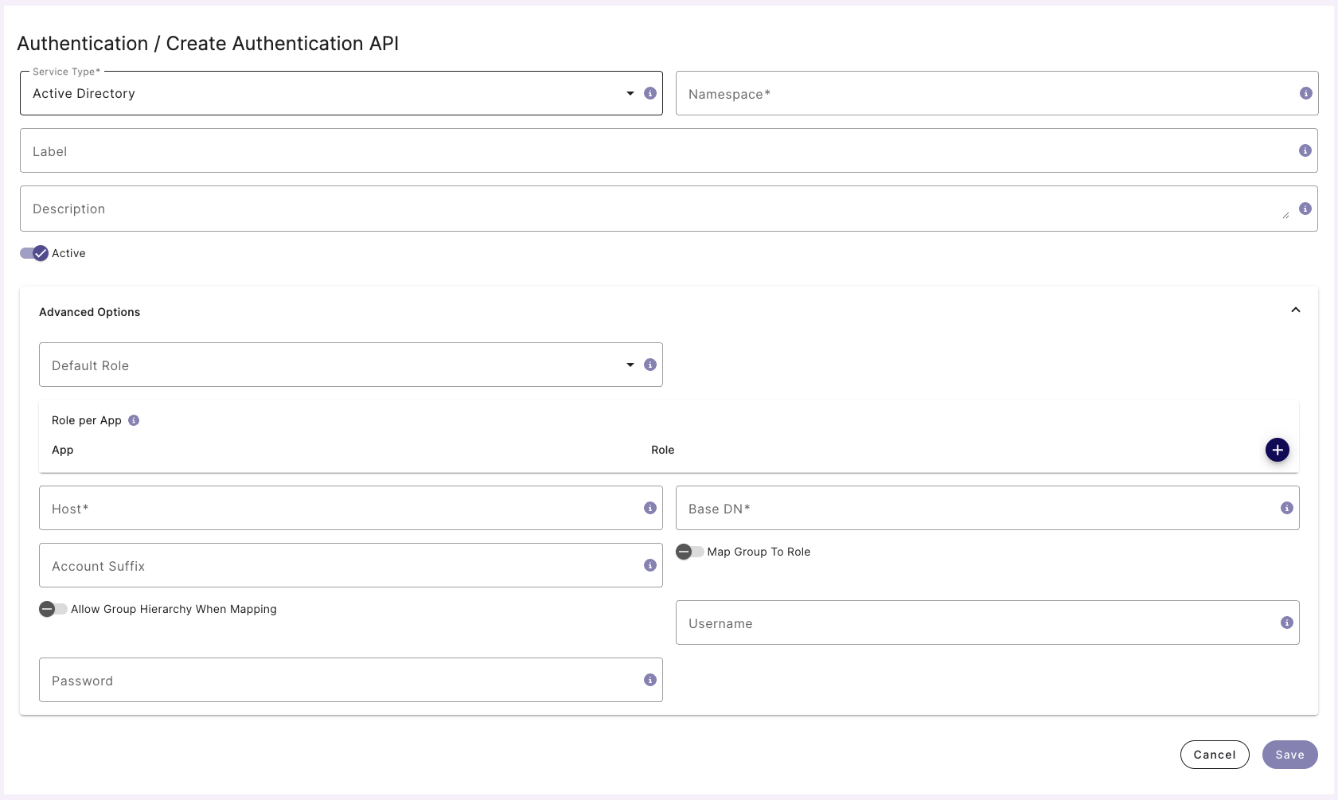The width and height of the screenshot is (1338, 800).
Task: Click the Save button
Action: (x=1289, y=754)
